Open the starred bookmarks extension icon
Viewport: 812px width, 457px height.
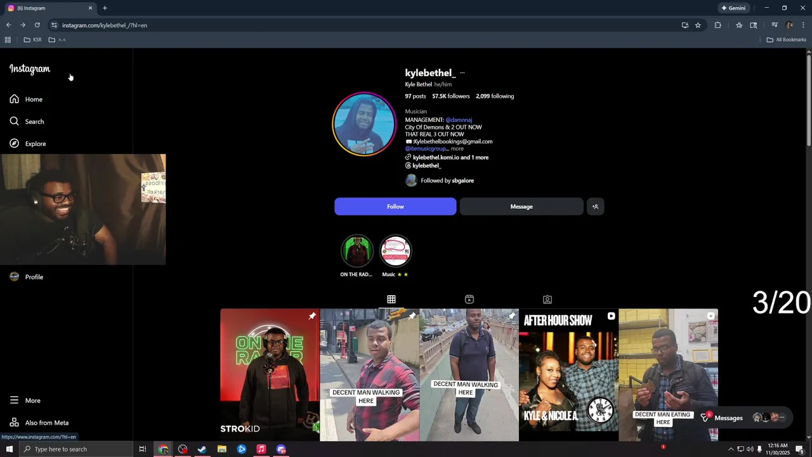(739, 25)
